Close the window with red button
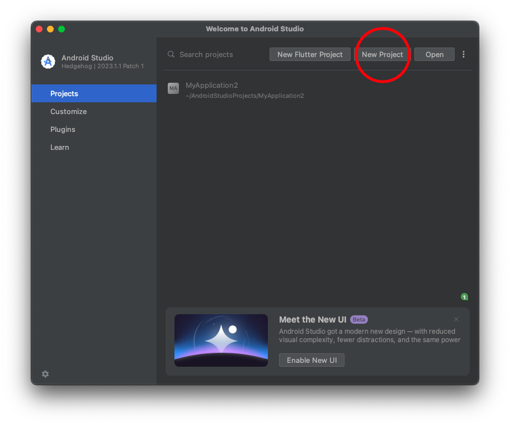The width and height of the screenshot is (510, 426). click(39, 29)
